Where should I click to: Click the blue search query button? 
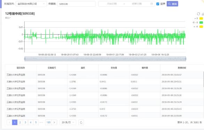[x=172, y=4]
